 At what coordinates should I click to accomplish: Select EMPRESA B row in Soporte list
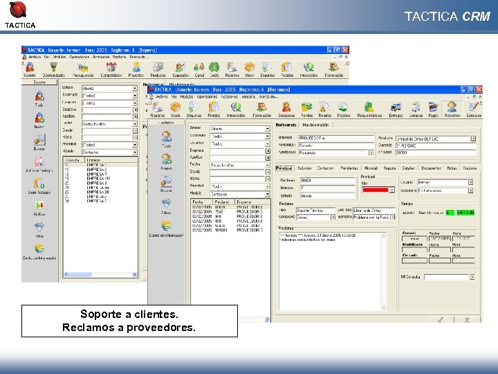click(x=100, y=184)
